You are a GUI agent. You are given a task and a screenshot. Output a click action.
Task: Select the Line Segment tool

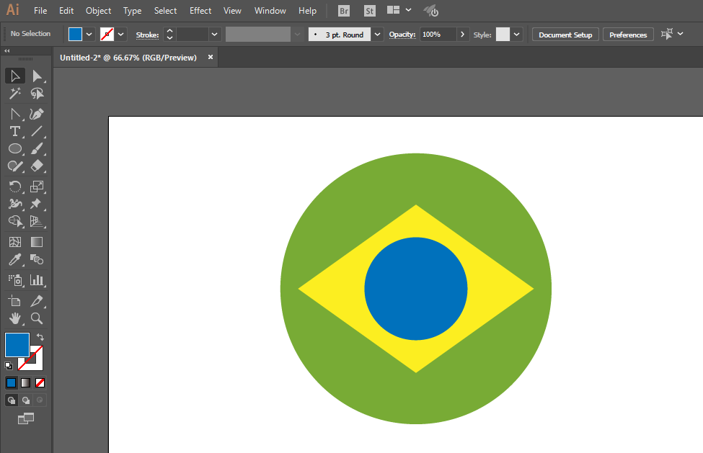tap(37, 131)
